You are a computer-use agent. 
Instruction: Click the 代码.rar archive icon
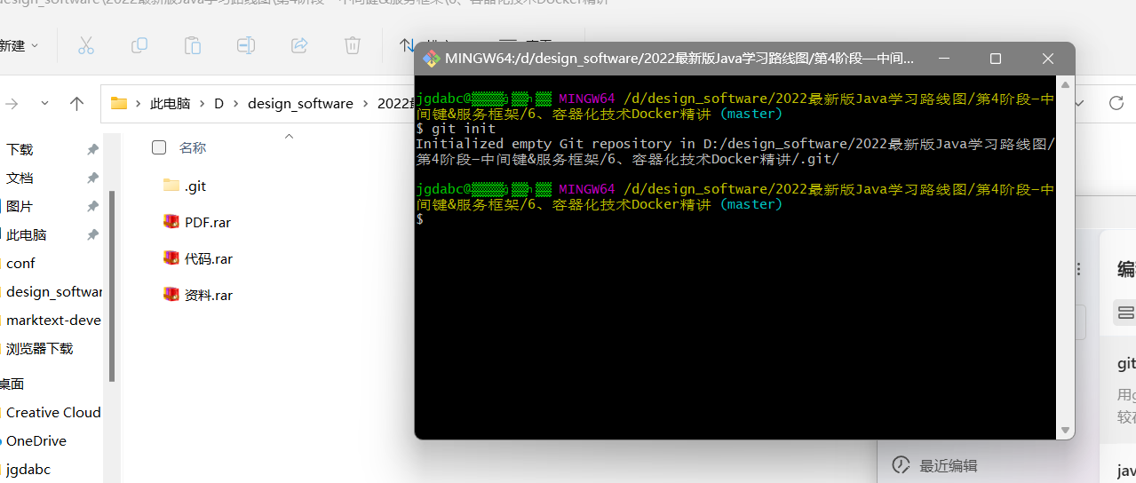(x=171, y=258)
